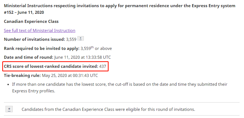Click the footnote asterisk beside 3,559 invitations
Image resolution: width=244 pixels, height=118 pixels.
tap(81, 39)
